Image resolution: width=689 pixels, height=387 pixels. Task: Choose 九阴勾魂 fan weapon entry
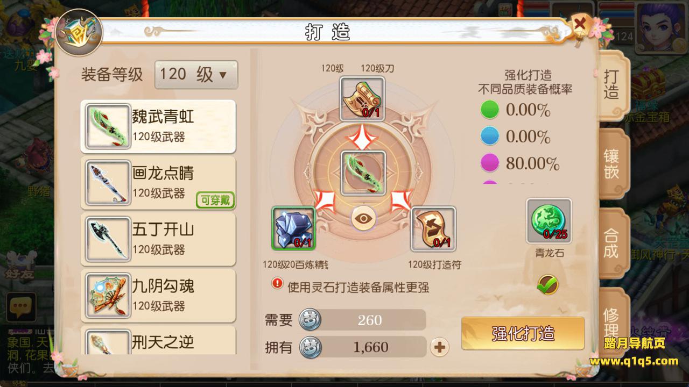point(158,296)
